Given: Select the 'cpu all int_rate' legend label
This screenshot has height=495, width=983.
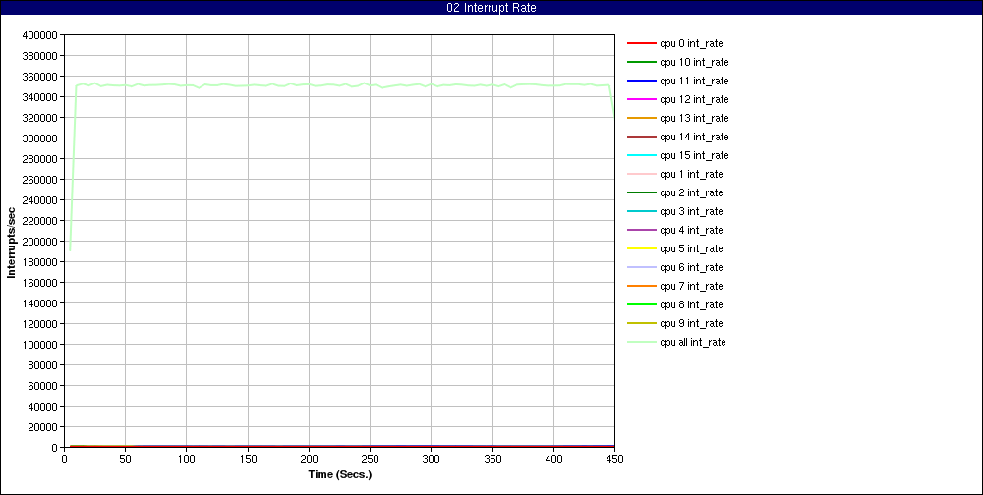Looking at the screenshot, I should point(693,342).
